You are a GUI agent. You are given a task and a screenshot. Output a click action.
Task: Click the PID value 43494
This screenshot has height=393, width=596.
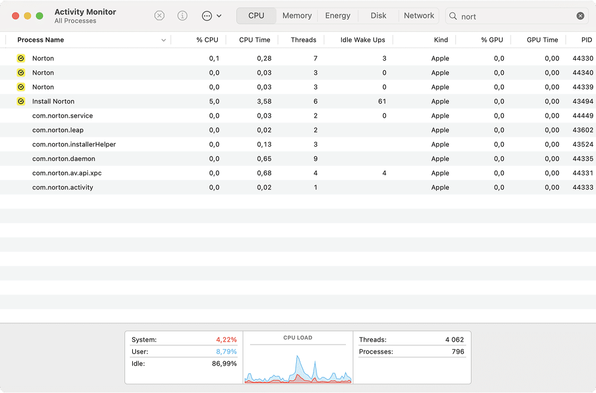pyautogui.click(x=583, y=102)
